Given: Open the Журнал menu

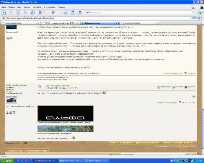Looking at the screenshot, I should coord(27,7).
